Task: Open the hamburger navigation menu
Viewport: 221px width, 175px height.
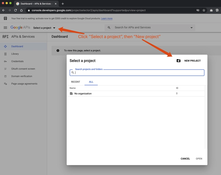Action: tap(5, 28)
